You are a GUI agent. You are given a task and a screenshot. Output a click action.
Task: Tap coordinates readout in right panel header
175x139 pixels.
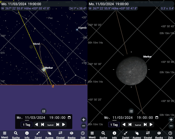(x=113, y=8)
